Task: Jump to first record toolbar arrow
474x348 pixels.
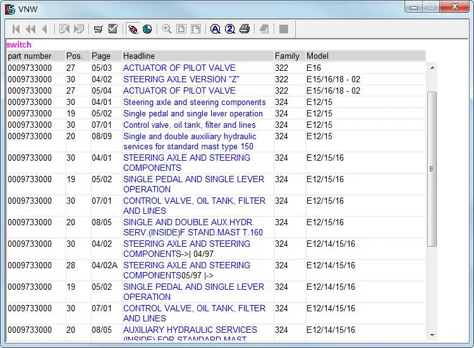Action: 16,29
